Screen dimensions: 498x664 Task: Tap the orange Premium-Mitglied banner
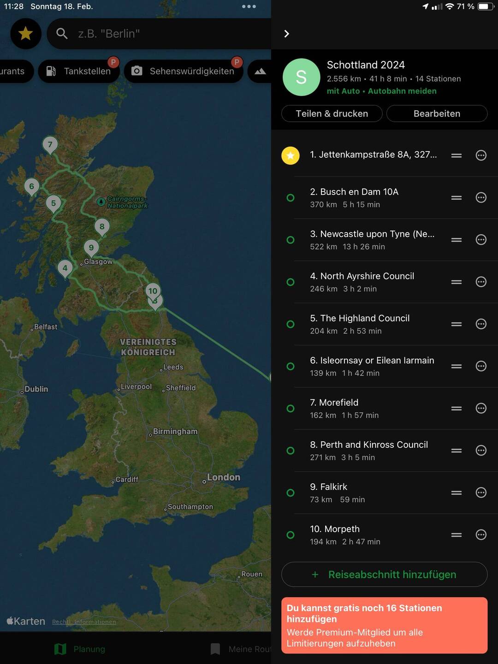pyautogui.click(x=385, y=625)
